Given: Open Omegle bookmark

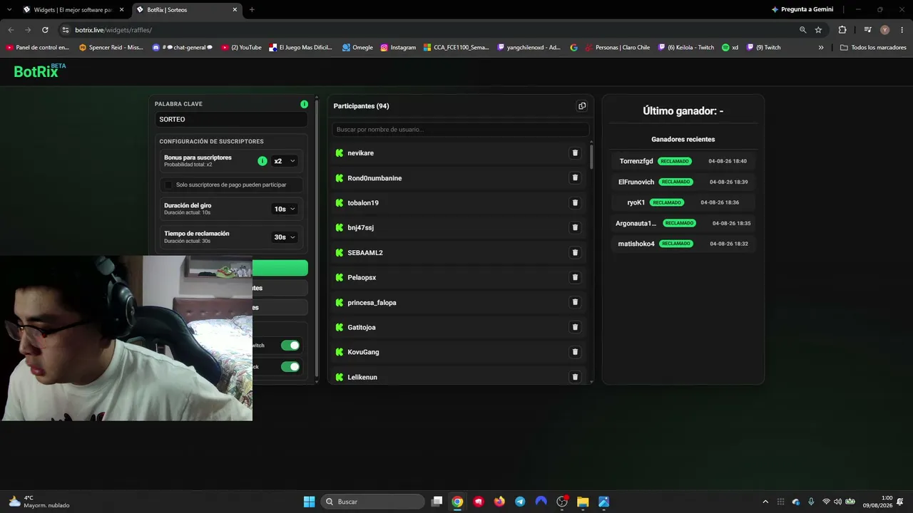Looking at the screenshot, I should click(x=357, y=48).
